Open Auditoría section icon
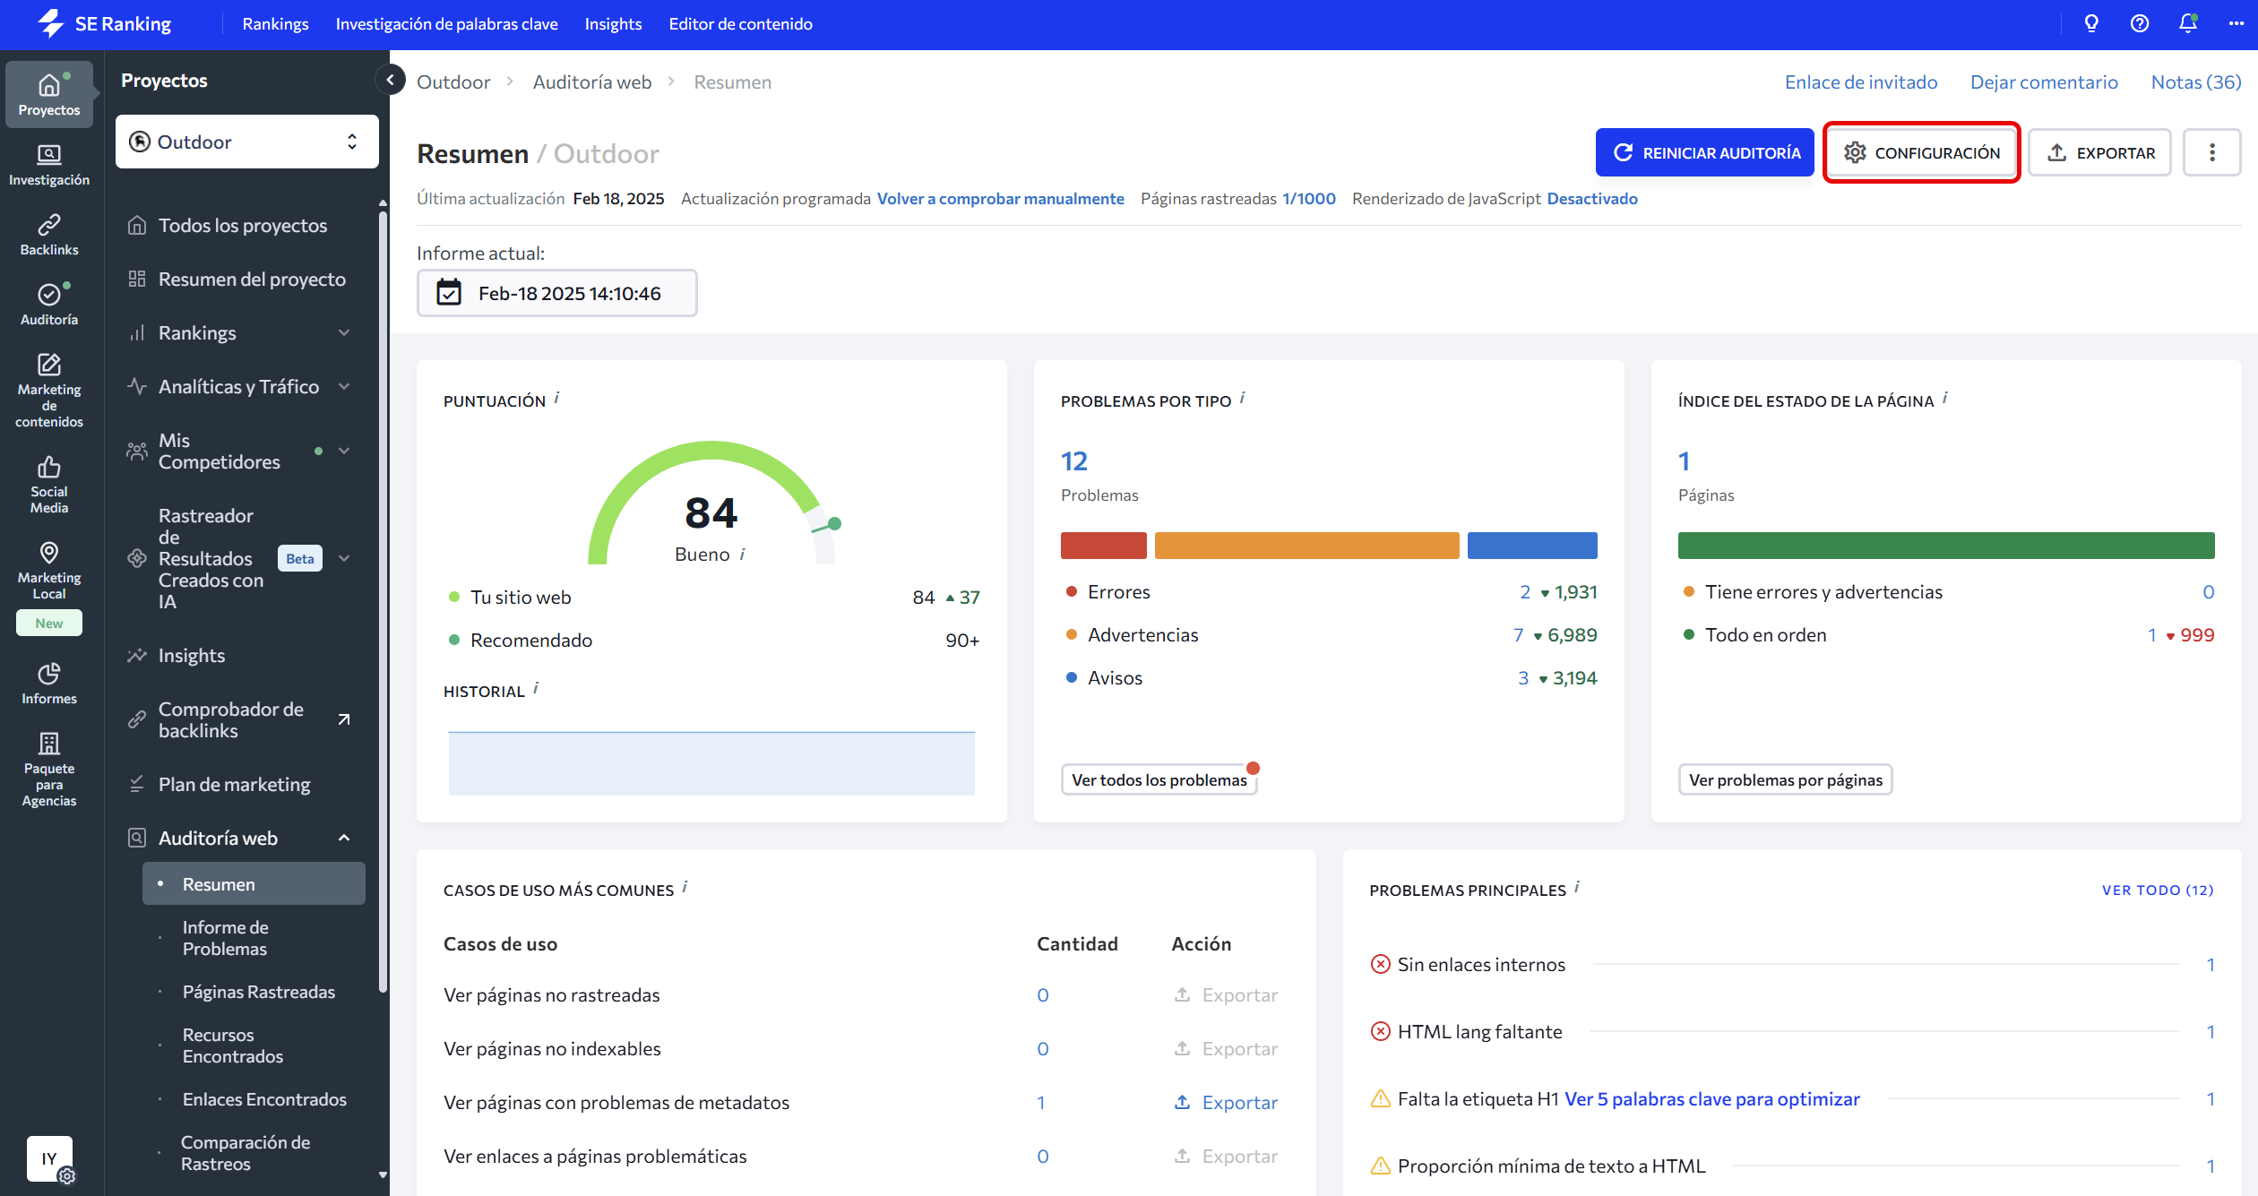Image resolution: width=2258 pixels, height=1196 pixels. [x=49, y=305]
